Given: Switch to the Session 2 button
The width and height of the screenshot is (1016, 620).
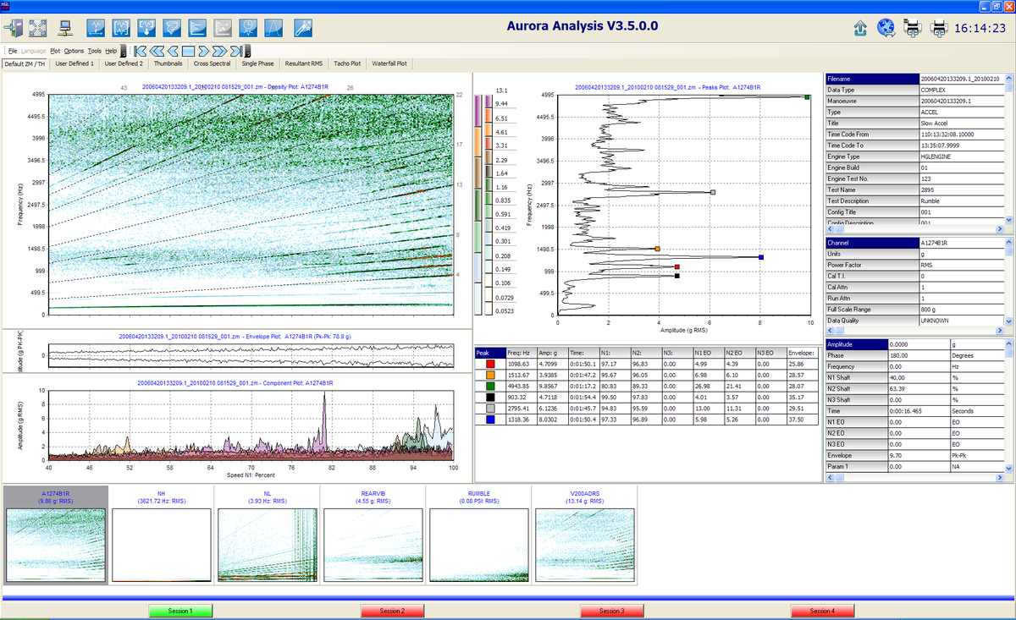Looking at the screenshot, I should click(x=392, y=611).
